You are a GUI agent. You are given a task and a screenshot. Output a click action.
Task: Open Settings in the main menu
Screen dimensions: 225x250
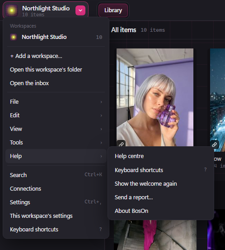56,202
